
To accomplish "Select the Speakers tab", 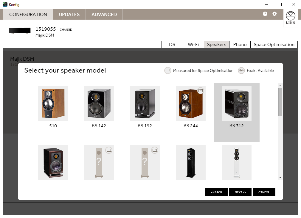I will tap(217, 44).
